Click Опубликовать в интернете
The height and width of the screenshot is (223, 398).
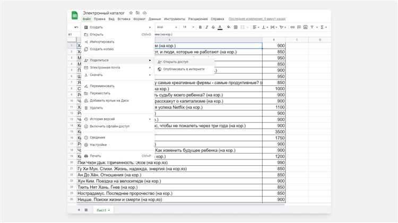(185, 69)
